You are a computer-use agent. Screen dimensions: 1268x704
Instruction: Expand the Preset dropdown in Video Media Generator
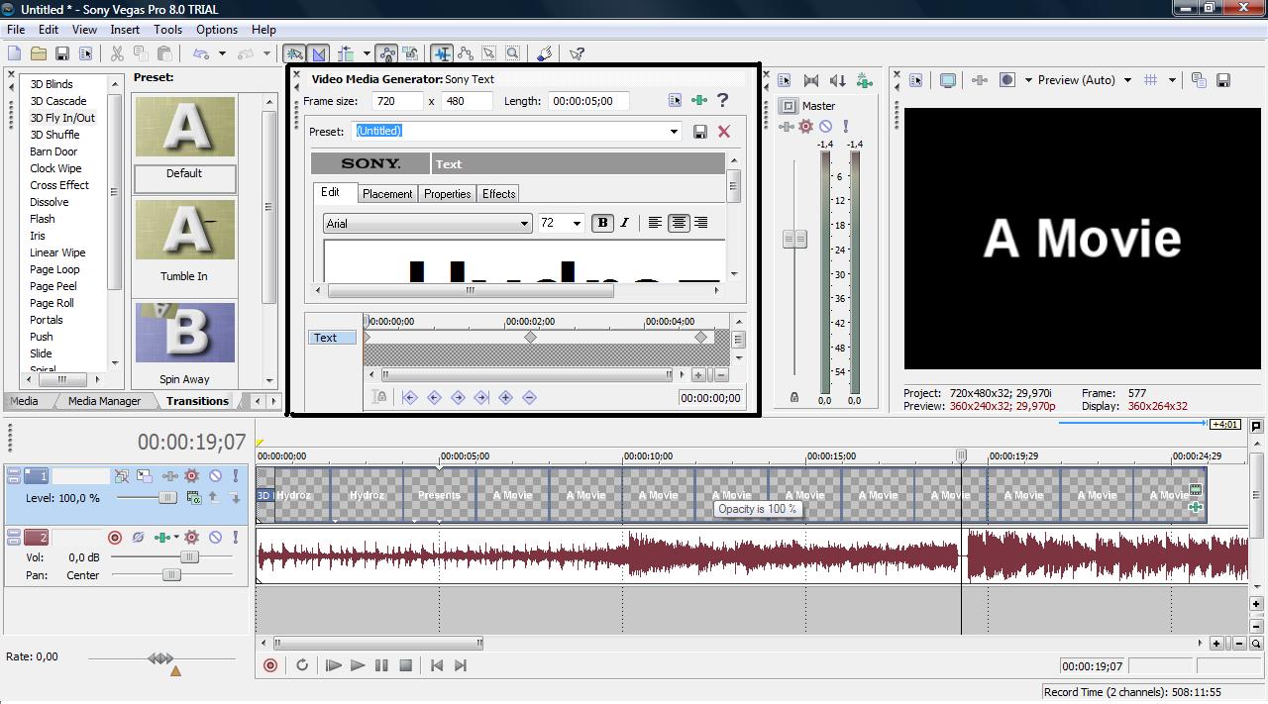tap(674, 131)
